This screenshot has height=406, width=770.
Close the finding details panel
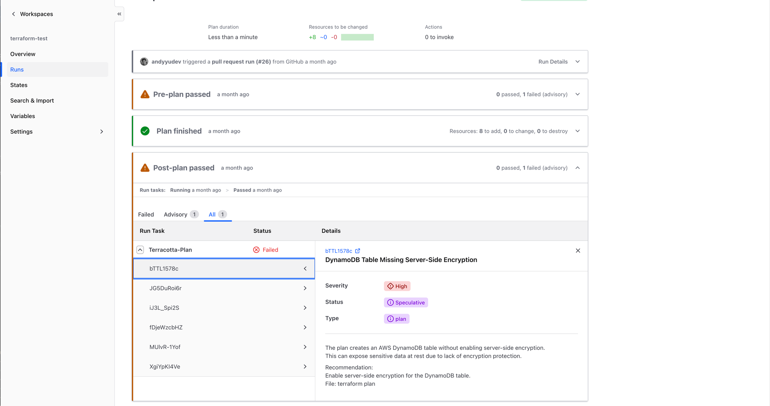(x=577, y=251)
